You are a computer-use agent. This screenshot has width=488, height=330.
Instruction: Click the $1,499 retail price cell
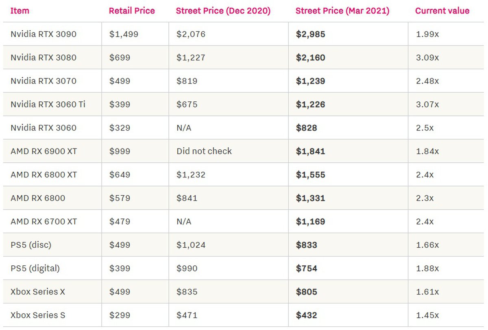(124, 34)
